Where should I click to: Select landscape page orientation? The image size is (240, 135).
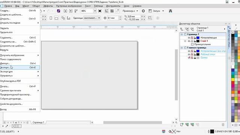pos(56,18)
